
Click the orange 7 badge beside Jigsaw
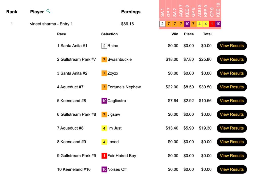click(104, 115)
